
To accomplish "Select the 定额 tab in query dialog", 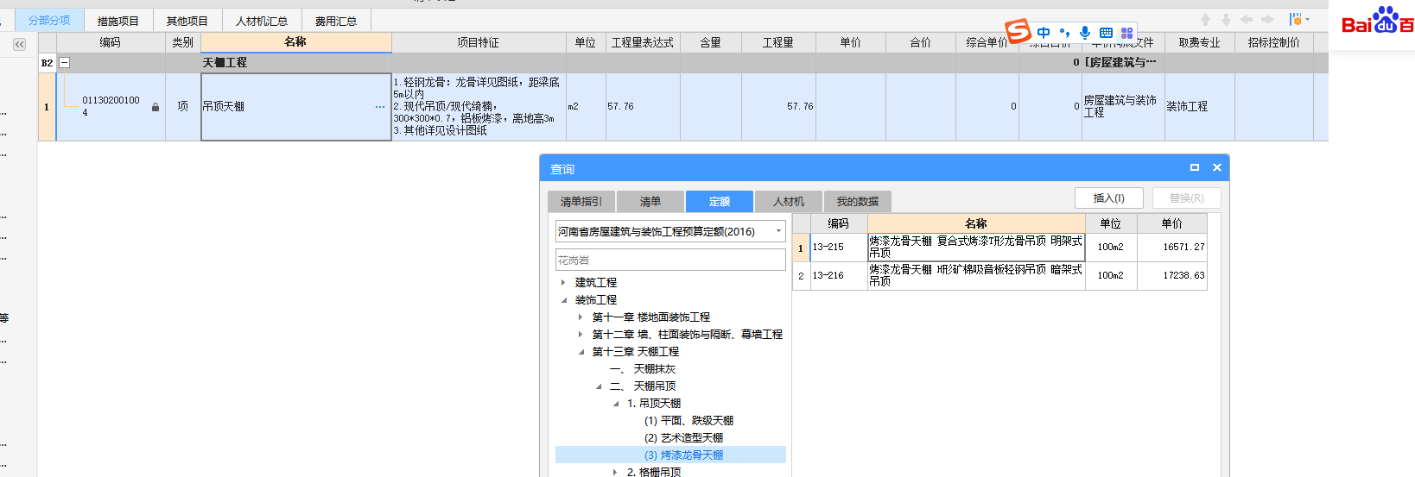I will 720,201.
